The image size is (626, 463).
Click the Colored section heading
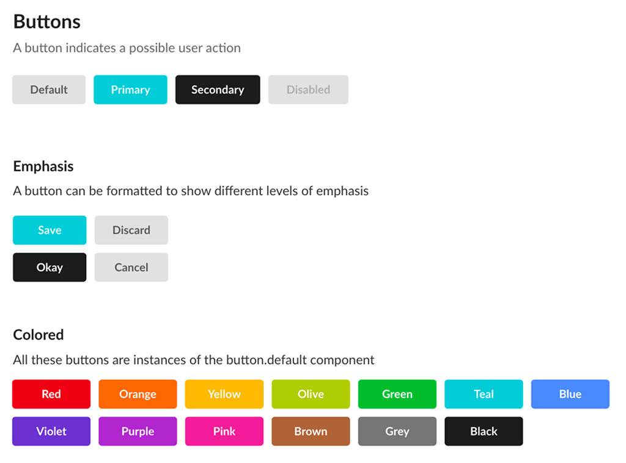[x=39, y=335]
